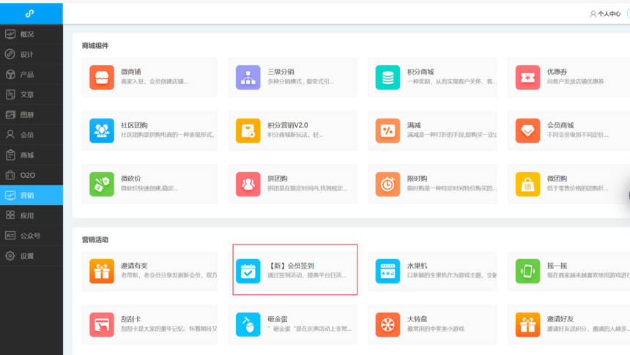Screen dimensions: 630x355
Task: Open the 积分商城 coins icon
Action: 388,77
